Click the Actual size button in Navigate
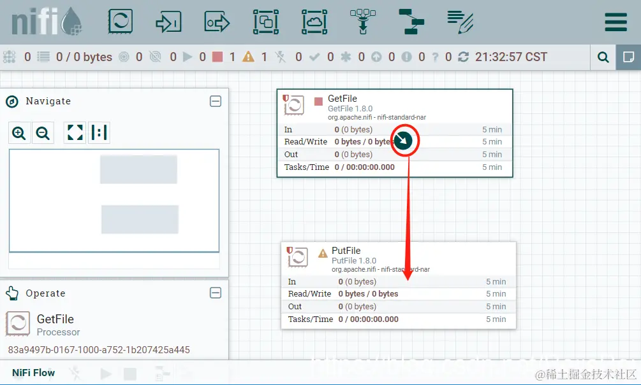This screenshot has height=385, width=641. click(99, 132)
